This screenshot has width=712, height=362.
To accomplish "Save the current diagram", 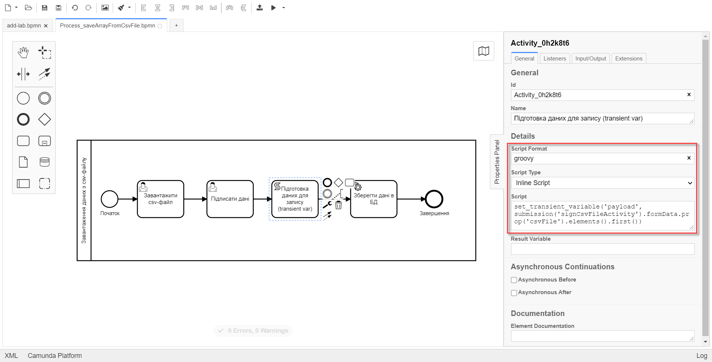I will pyautogui.click(x=44, y=7).
